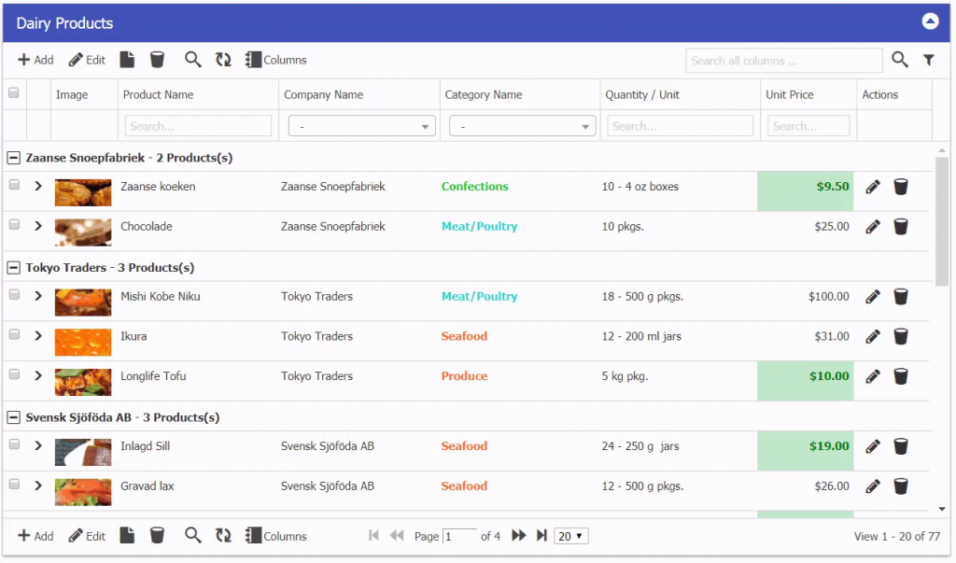
Task: Check the select-all checkbox in header
Action: (x=14, y=93)
